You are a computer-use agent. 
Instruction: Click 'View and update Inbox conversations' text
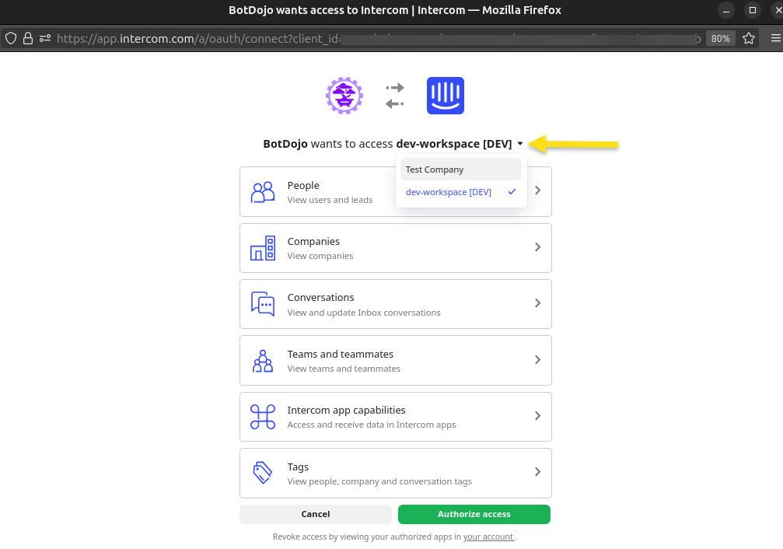pyautogui.click(x=364, y=313)
